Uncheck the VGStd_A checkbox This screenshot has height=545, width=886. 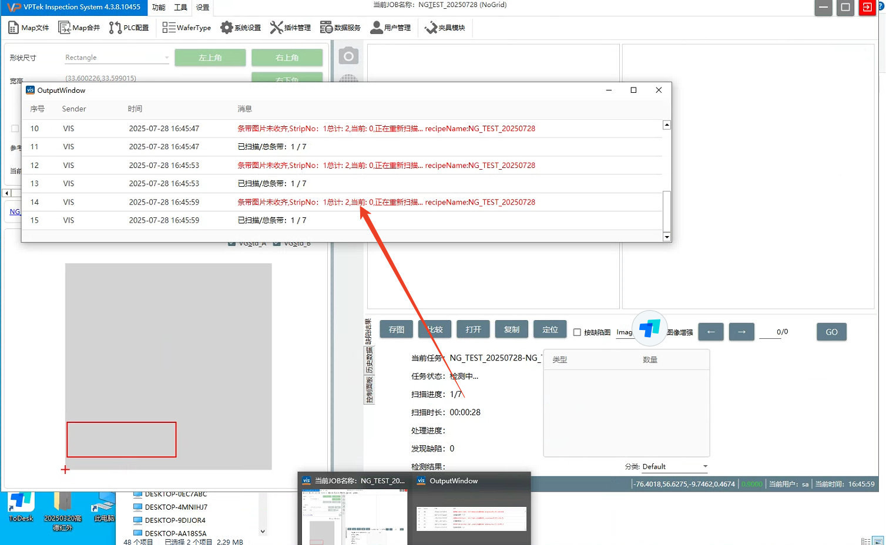pos(231,243)
